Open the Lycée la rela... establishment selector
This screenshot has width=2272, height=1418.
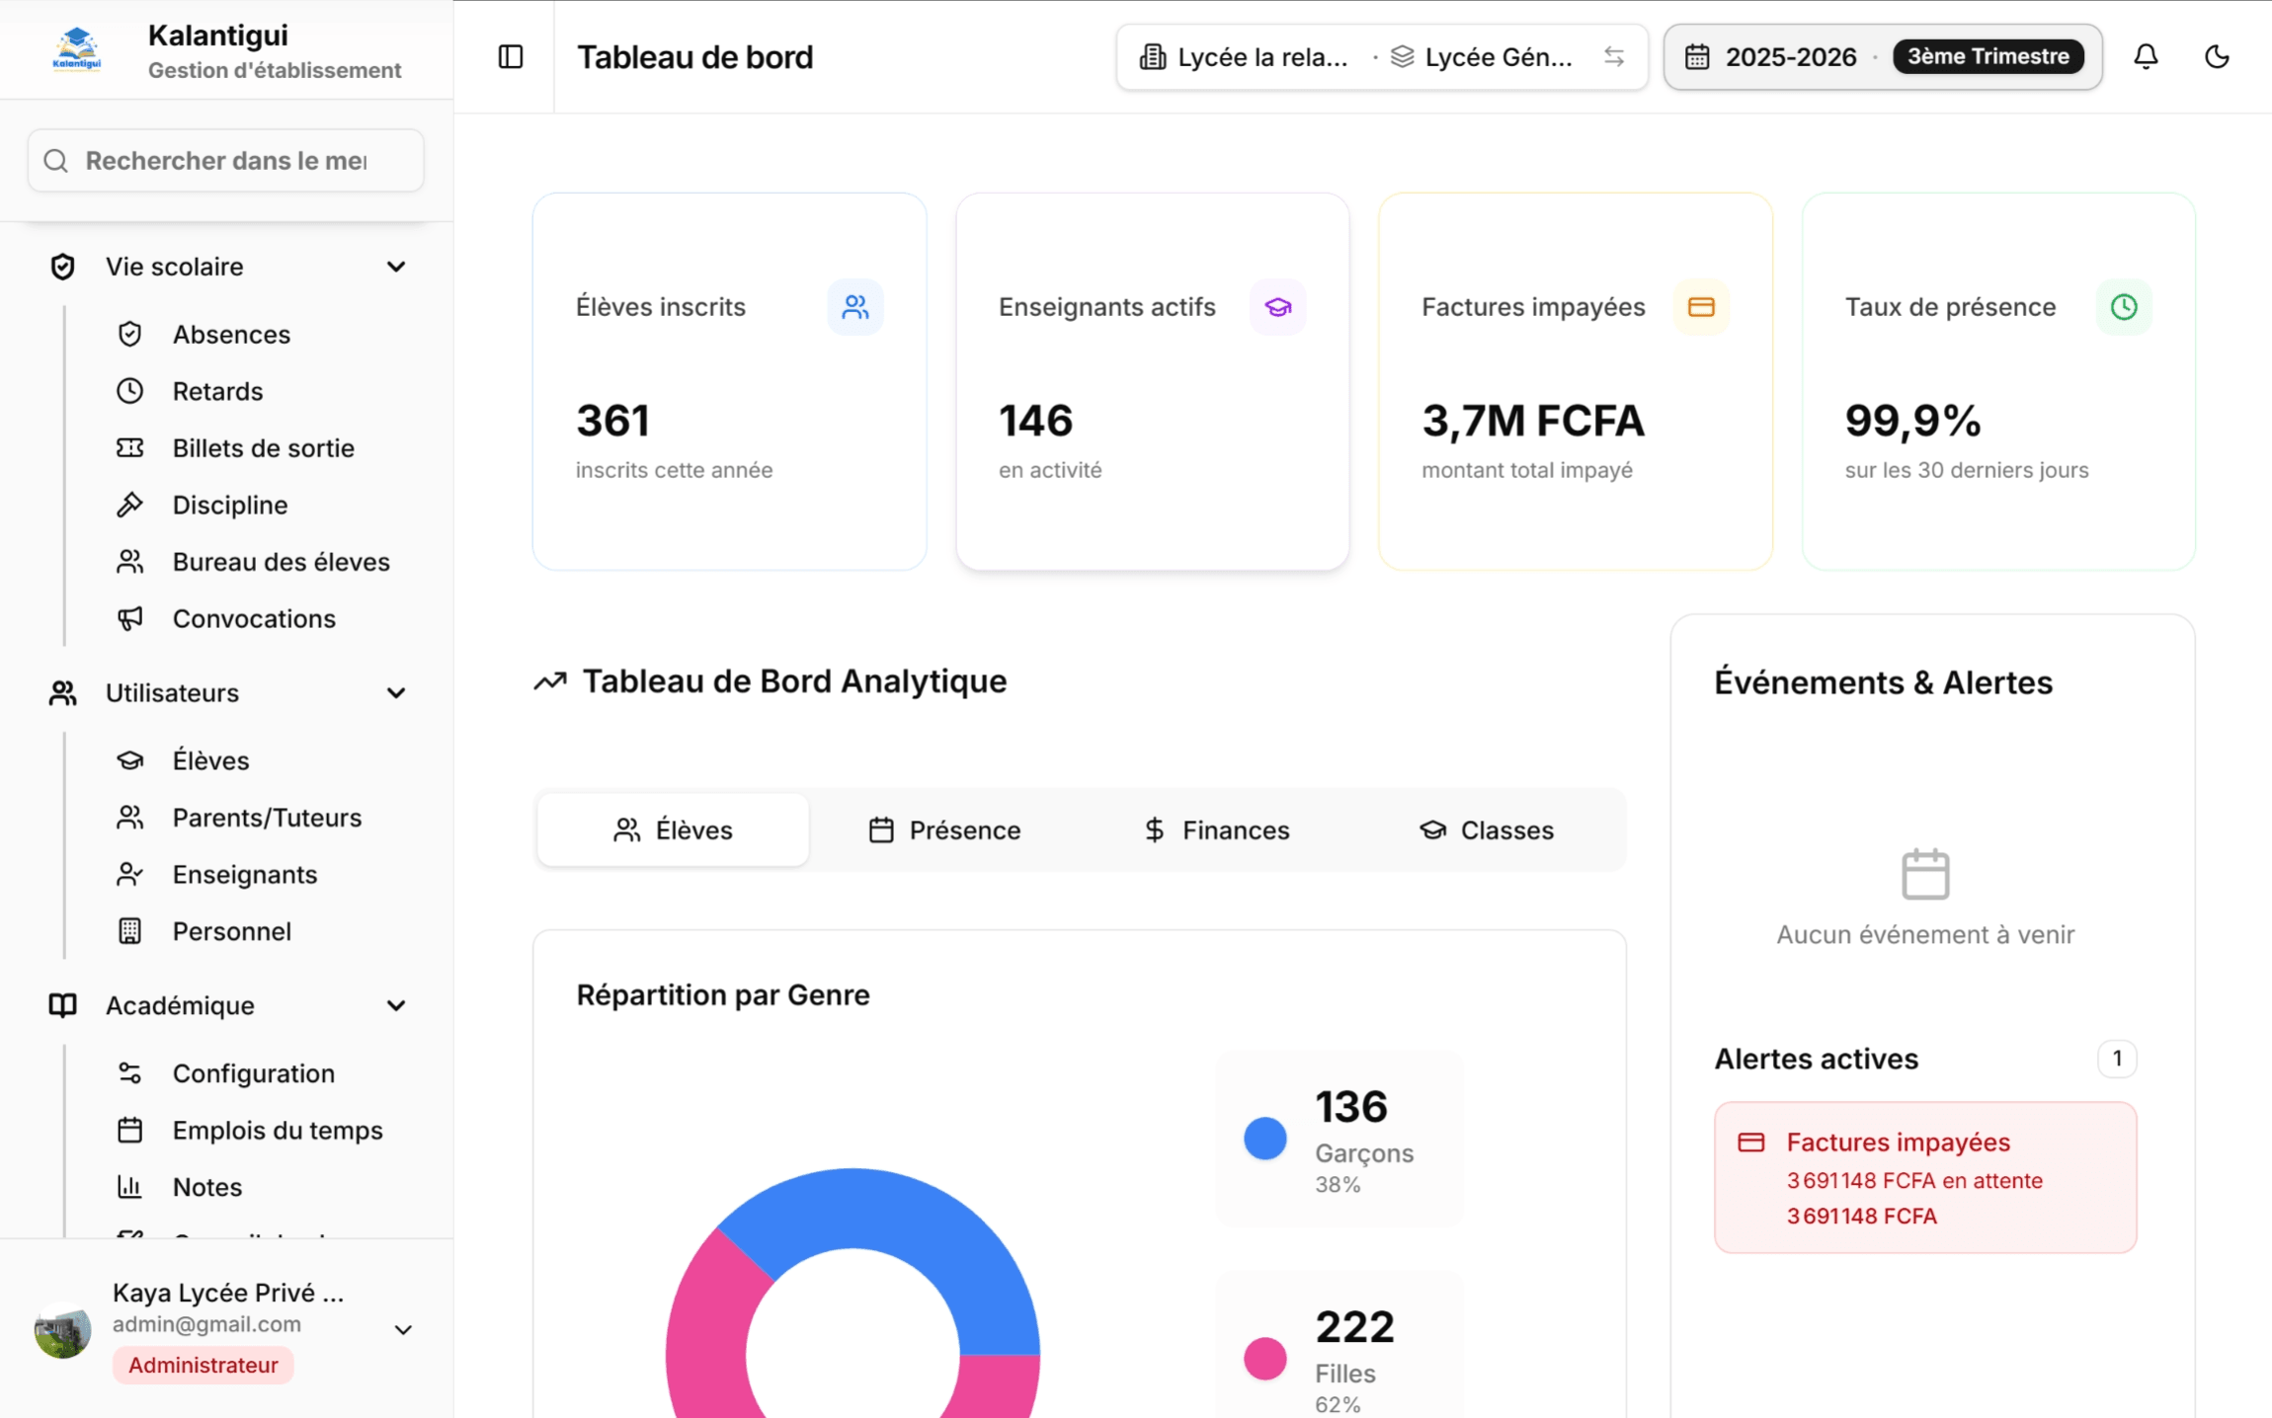coord(1244,57)
